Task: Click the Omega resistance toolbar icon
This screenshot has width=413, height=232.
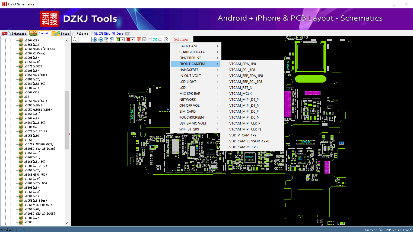Action: click(x=160, y=39)
